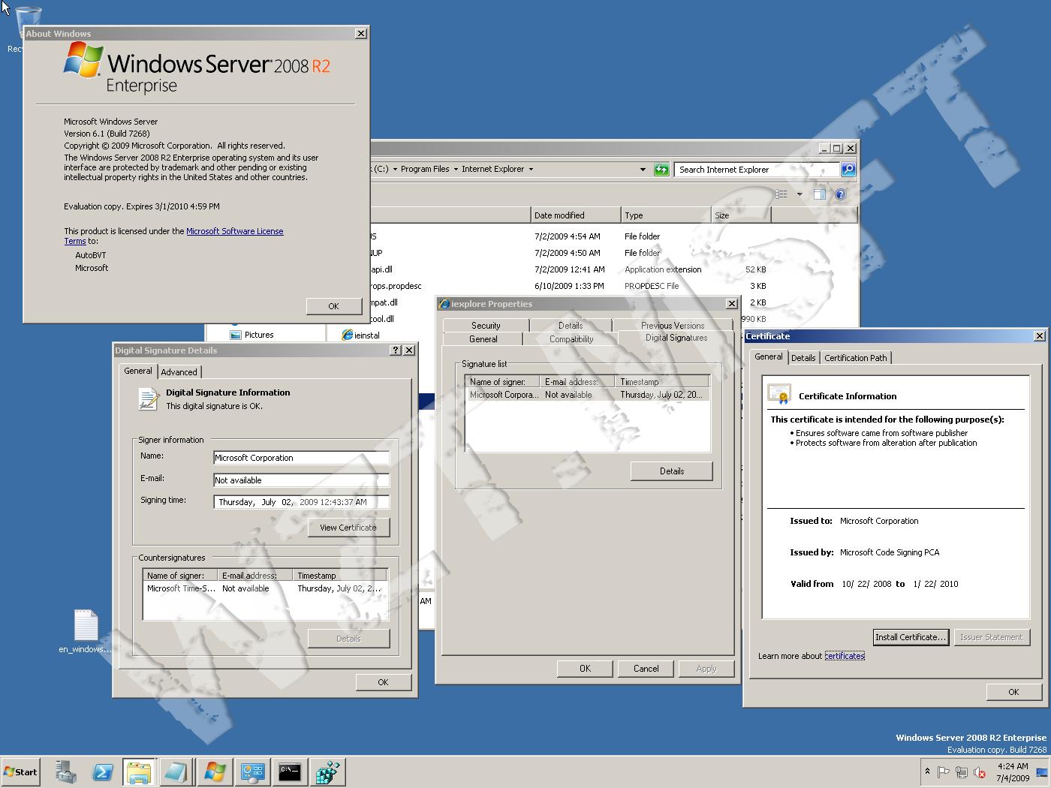This screenshot has width=1051, height=788.
Task: Select the Microsoft Corpora... signature list row
Action: [x=587, y=395]
